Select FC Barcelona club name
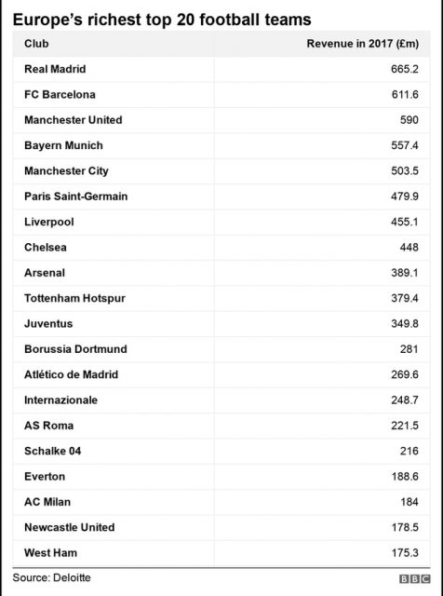This screenshot has width=443, height=596. point(60,95)
